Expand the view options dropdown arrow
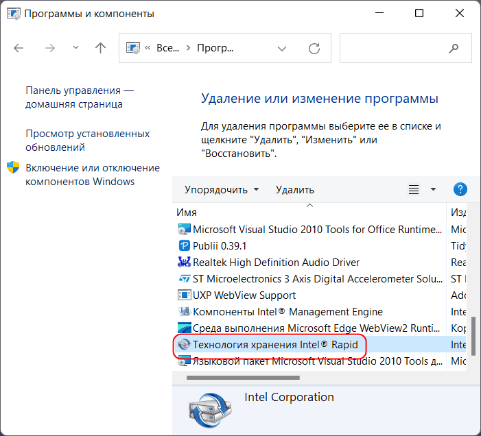The image size is (481, 436). [433, 189]
